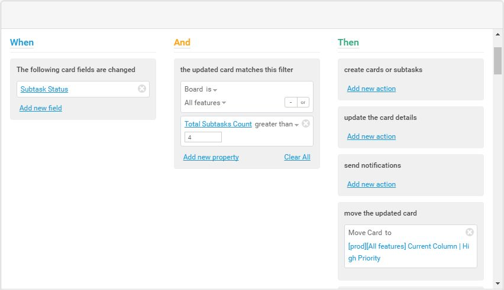Add new action under send notifications
This screenshot has height=290, width=504.
pyautogui.click(x=371, y=184)
